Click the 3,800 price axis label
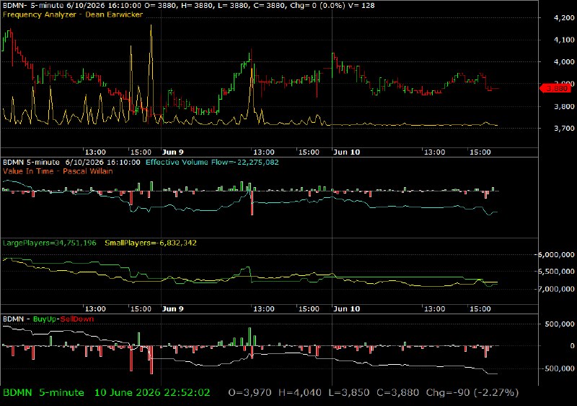Viewport: 577px width, 406px height. (563, 107)
